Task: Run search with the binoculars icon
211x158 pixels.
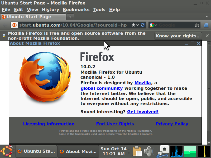Action: 197,25
